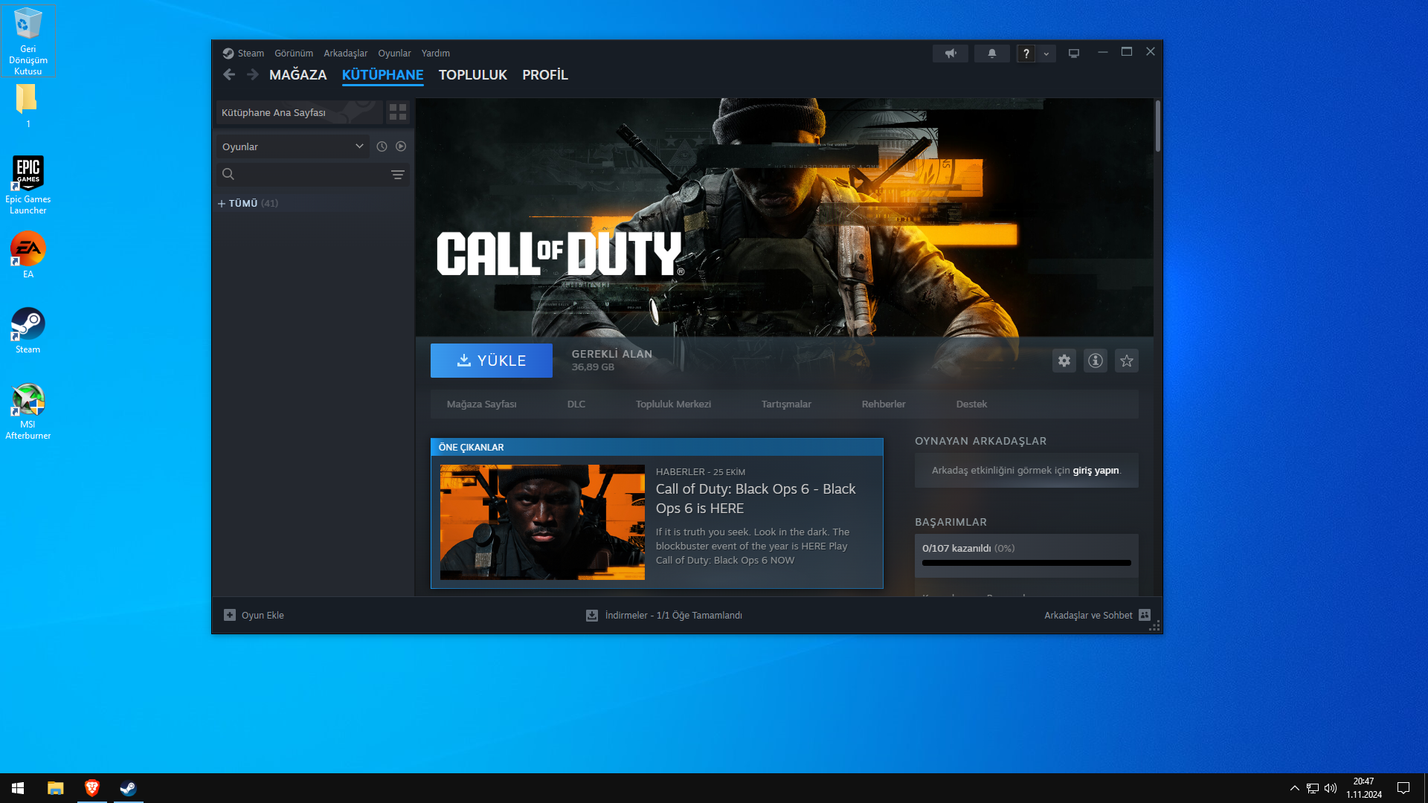This screenshot has width=1428, height=803.
Task: Open the Görünüm menu
Action: [x=294, y=54]
